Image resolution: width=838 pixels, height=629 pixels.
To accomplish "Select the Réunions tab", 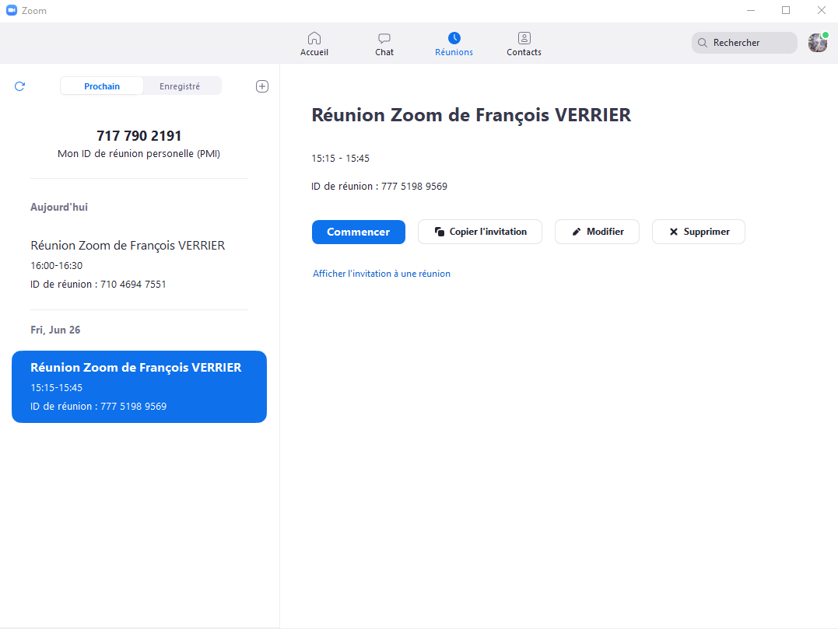I will tap(454, 44).
